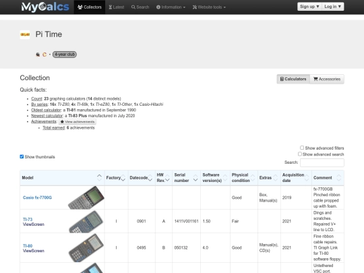Open the Casio fx-7700G link

[x=37, y=198]
